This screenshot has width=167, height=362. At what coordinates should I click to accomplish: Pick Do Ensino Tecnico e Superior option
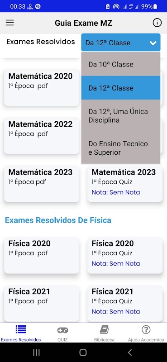(120, 148)
